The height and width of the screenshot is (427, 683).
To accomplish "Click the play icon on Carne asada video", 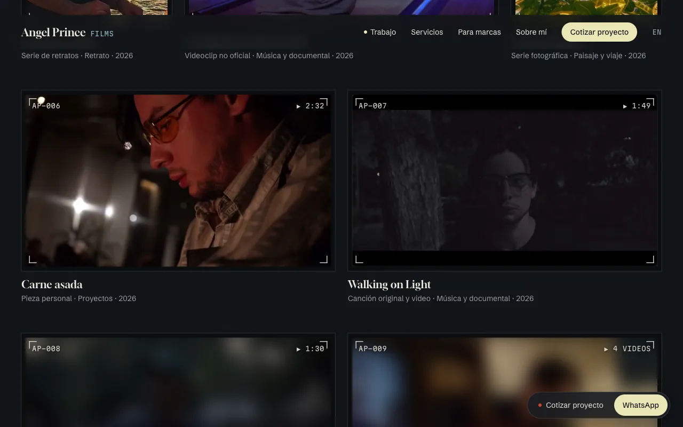I will tap(299, 106).
